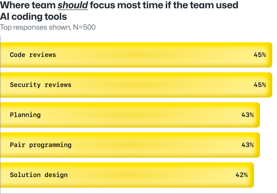Click the 43% value on Pair programming bar
The image size is (277, 194).
(248, 145)
